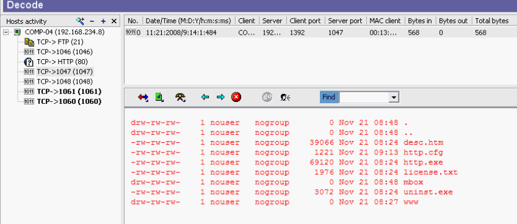Open TCP-> HTTP (80) session
The image size is (517, 224).
(x=62, y=62)
